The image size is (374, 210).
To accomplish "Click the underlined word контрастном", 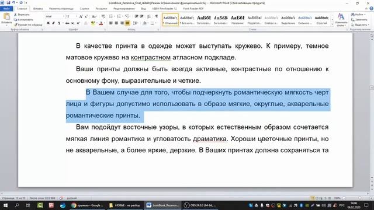I will (151, 57).
